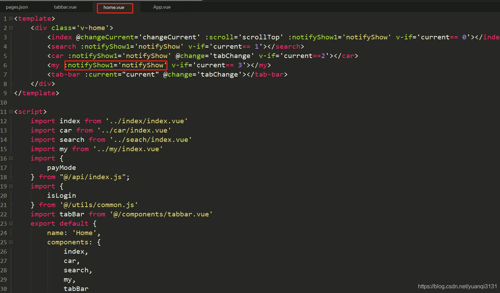This screenshot has width=500, height=293.
Task: Place cursor on 'v-home' class value
Action: 93,28
